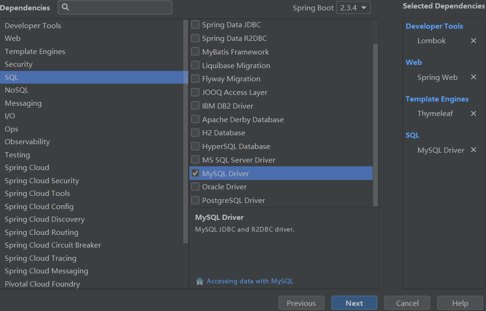
Task: Remove MySQL Driver from selected dependencies
Action: click(x=473, y=149)
